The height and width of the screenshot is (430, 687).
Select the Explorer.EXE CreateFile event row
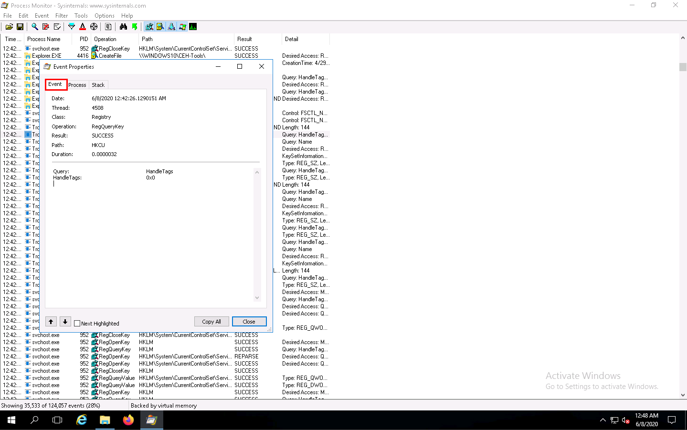(x=165, y=56)
